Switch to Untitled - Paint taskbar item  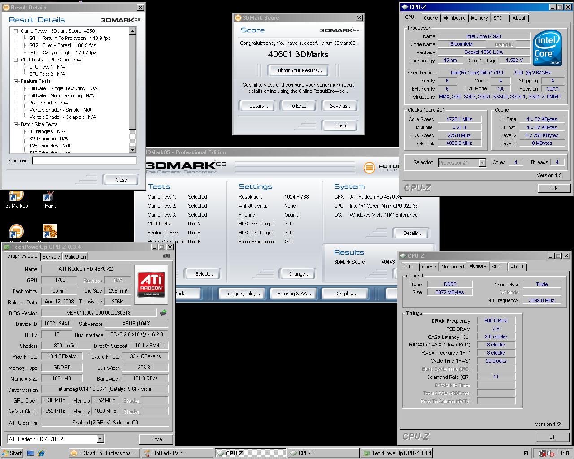point(177,453)
